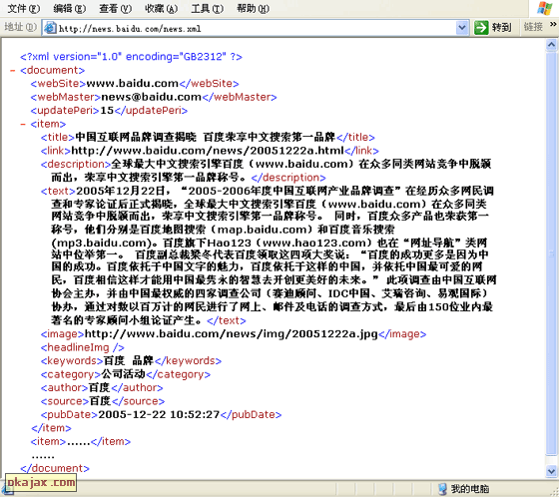
Task: Click the headlineImg empty tag
Action: click(82, 347)
